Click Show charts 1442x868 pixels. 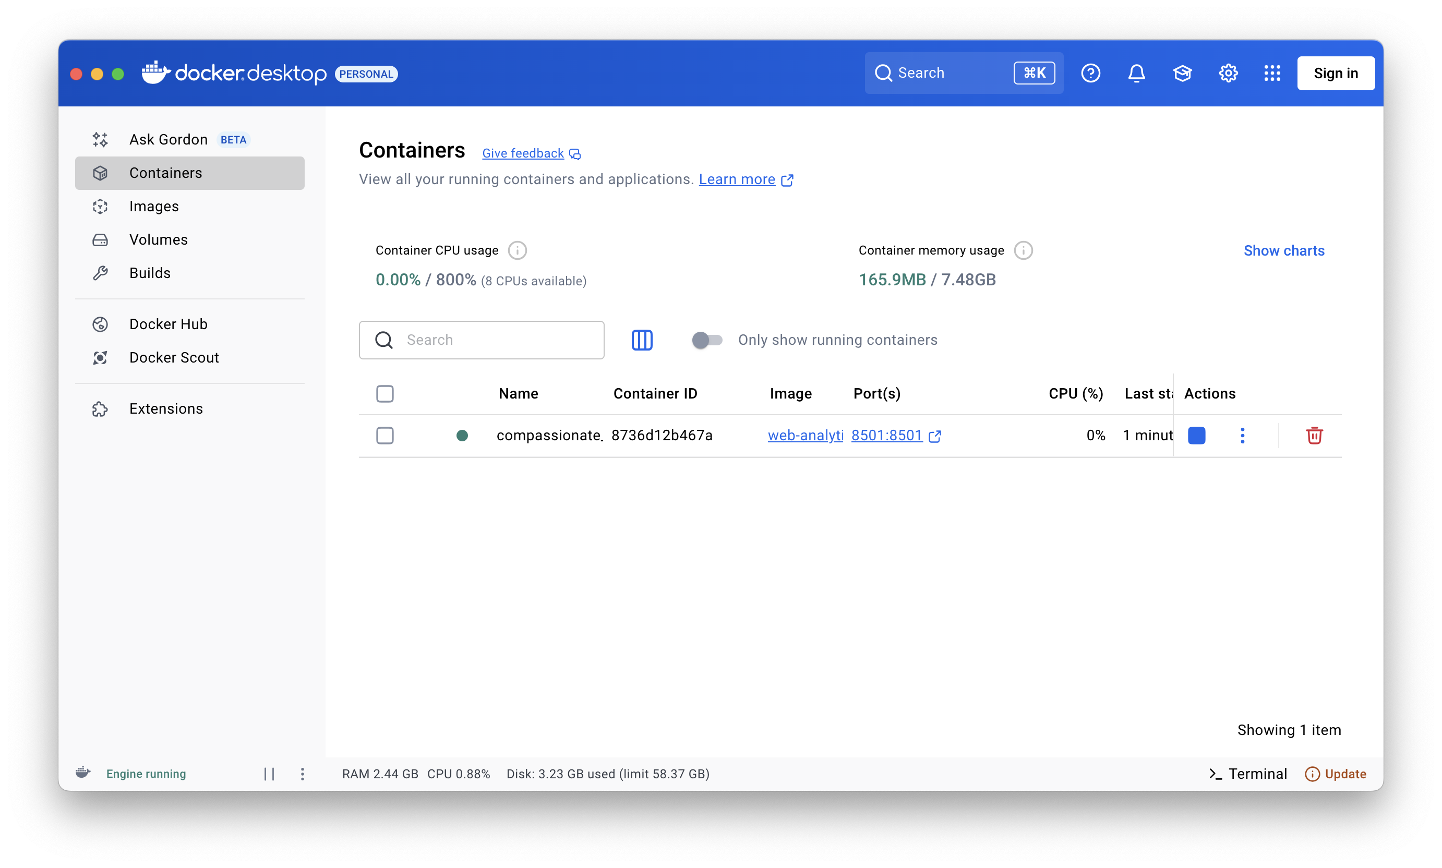pos(1283,250)
